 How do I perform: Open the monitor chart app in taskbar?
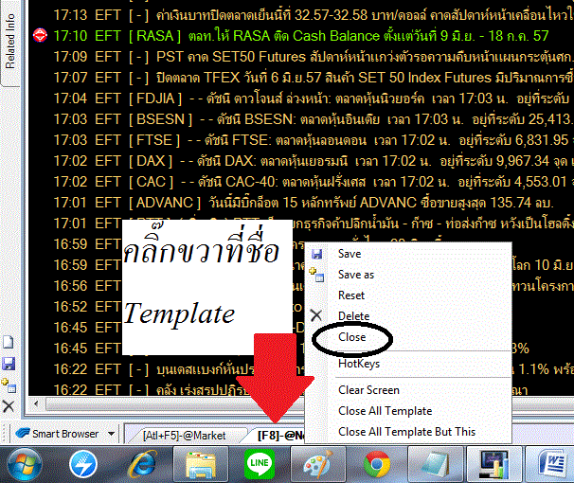pos(493,465)
